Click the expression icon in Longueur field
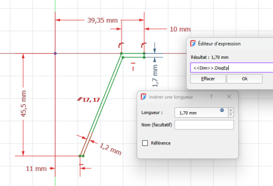This screenshot has height=186, width=273. (x=222, y=110)
